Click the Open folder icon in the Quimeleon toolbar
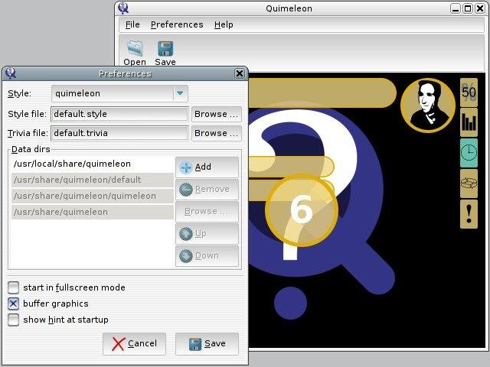 click(x=135, y=49)
